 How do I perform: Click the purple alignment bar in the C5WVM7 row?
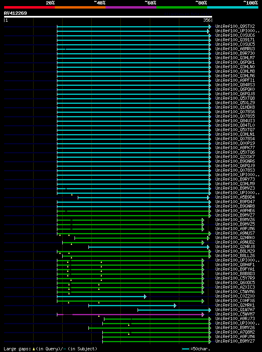130,314
